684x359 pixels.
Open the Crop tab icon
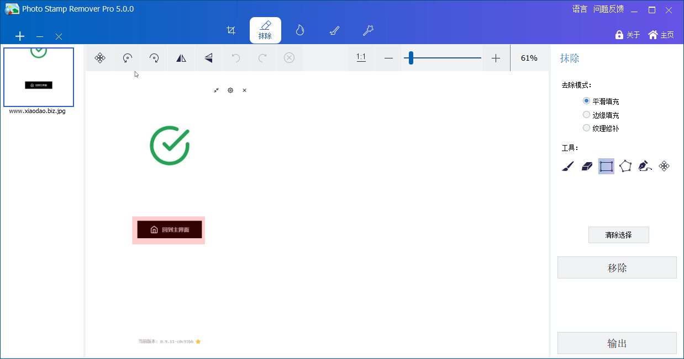click(x=231, y=30)
